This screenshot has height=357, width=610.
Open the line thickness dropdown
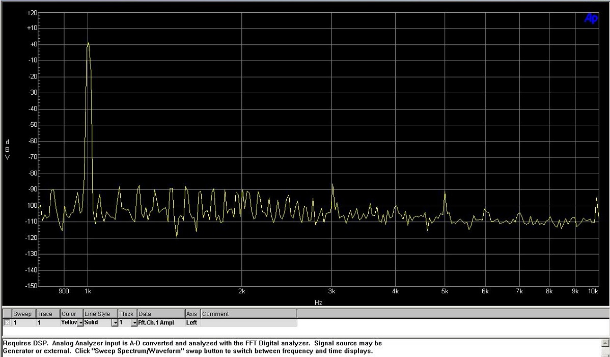[x=134, y=323]
